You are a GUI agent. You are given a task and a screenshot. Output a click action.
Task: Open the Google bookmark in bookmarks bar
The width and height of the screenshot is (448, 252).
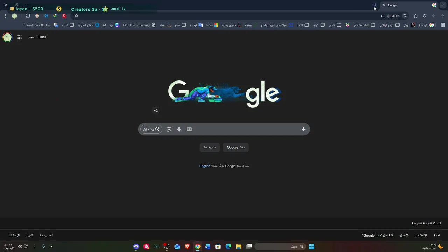[426, 25]
